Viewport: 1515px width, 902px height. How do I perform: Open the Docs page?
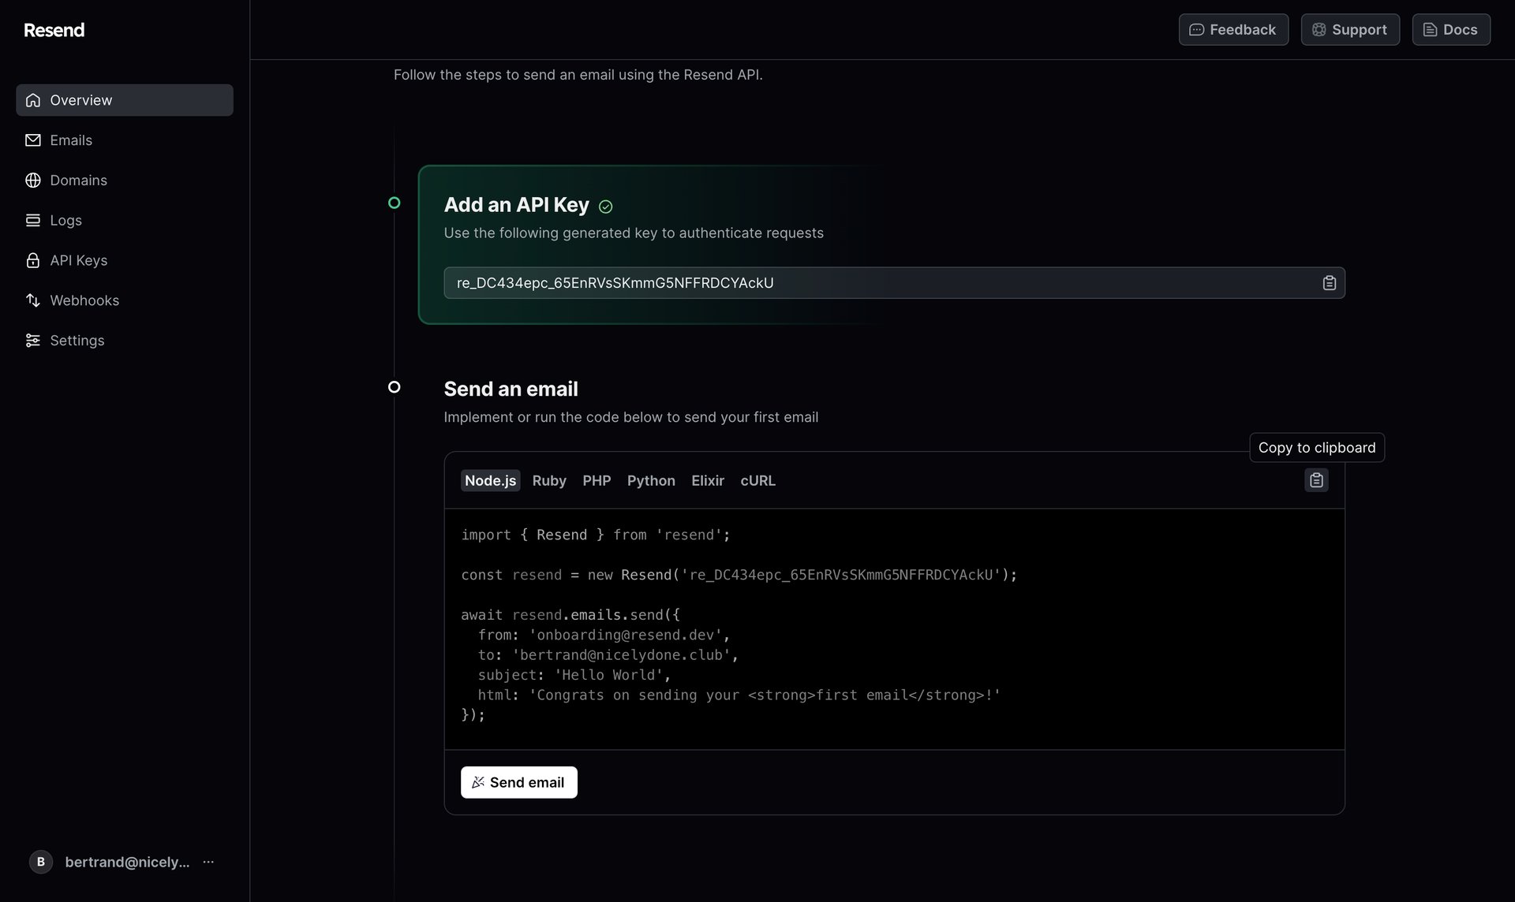click(x=1450, y=29)
